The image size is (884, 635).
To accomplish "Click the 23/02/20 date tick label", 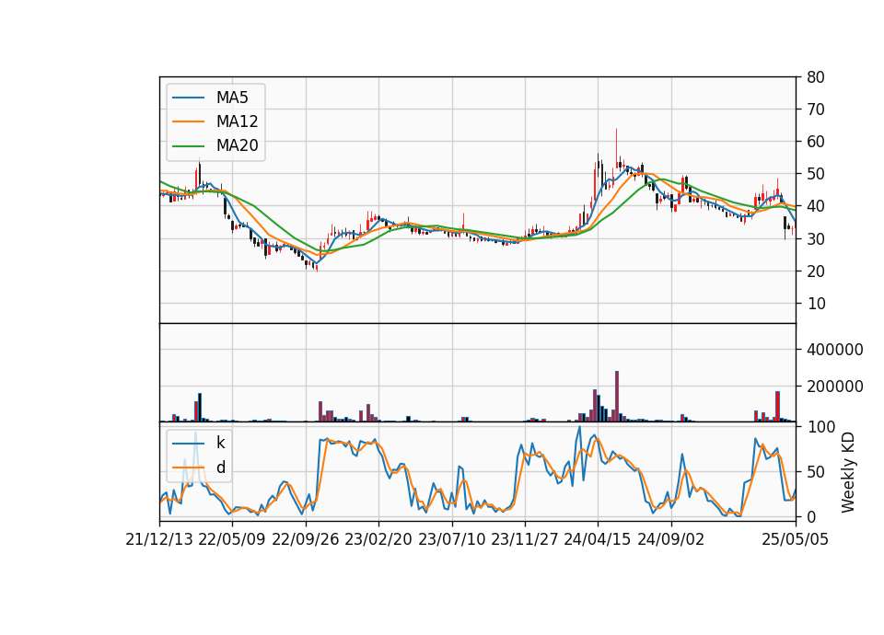I will click(378, 540).
